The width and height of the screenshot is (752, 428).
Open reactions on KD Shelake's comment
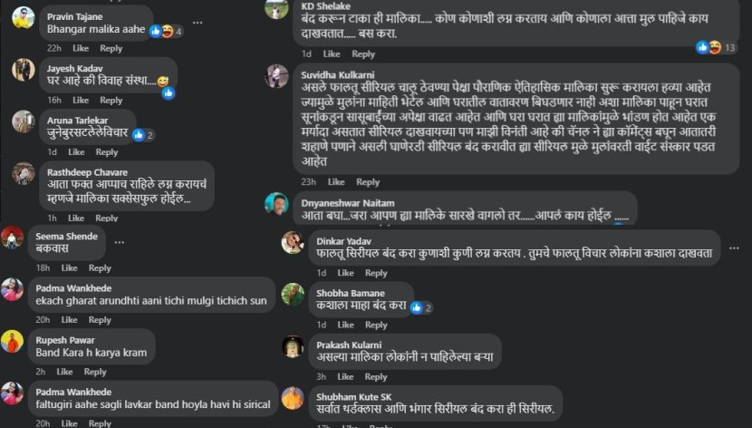point(716,47)
